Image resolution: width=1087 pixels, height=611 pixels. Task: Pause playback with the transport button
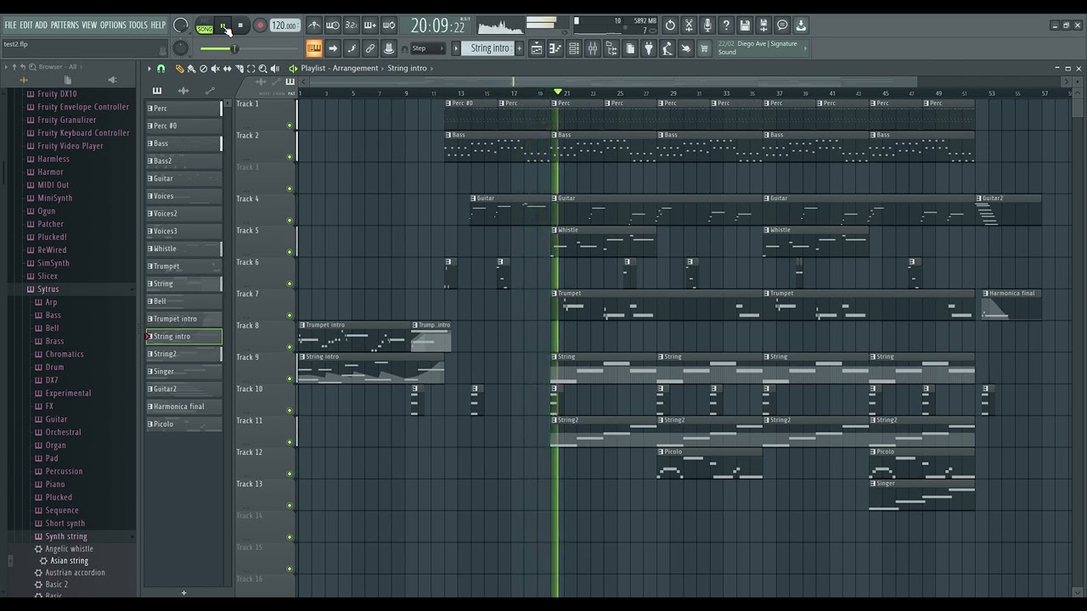point(222,25)
